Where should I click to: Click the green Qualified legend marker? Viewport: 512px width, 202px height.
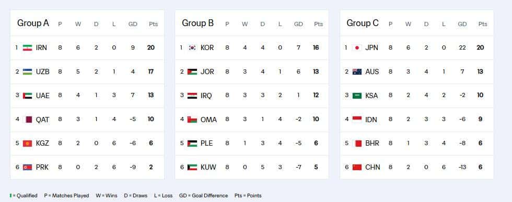pyautogui.click(x=11, y=195)
